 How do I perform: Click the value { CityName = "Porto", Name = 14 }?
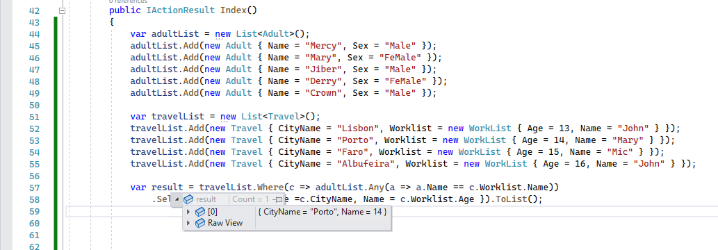pyautogui.click(x=323, y=212)
